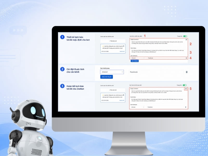
Task: Delete the channel attribute row in step 1 panel
Action: point(186,58)
